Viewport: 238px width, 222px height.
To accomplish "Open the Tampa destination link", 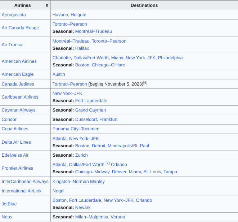I will 170,172.
